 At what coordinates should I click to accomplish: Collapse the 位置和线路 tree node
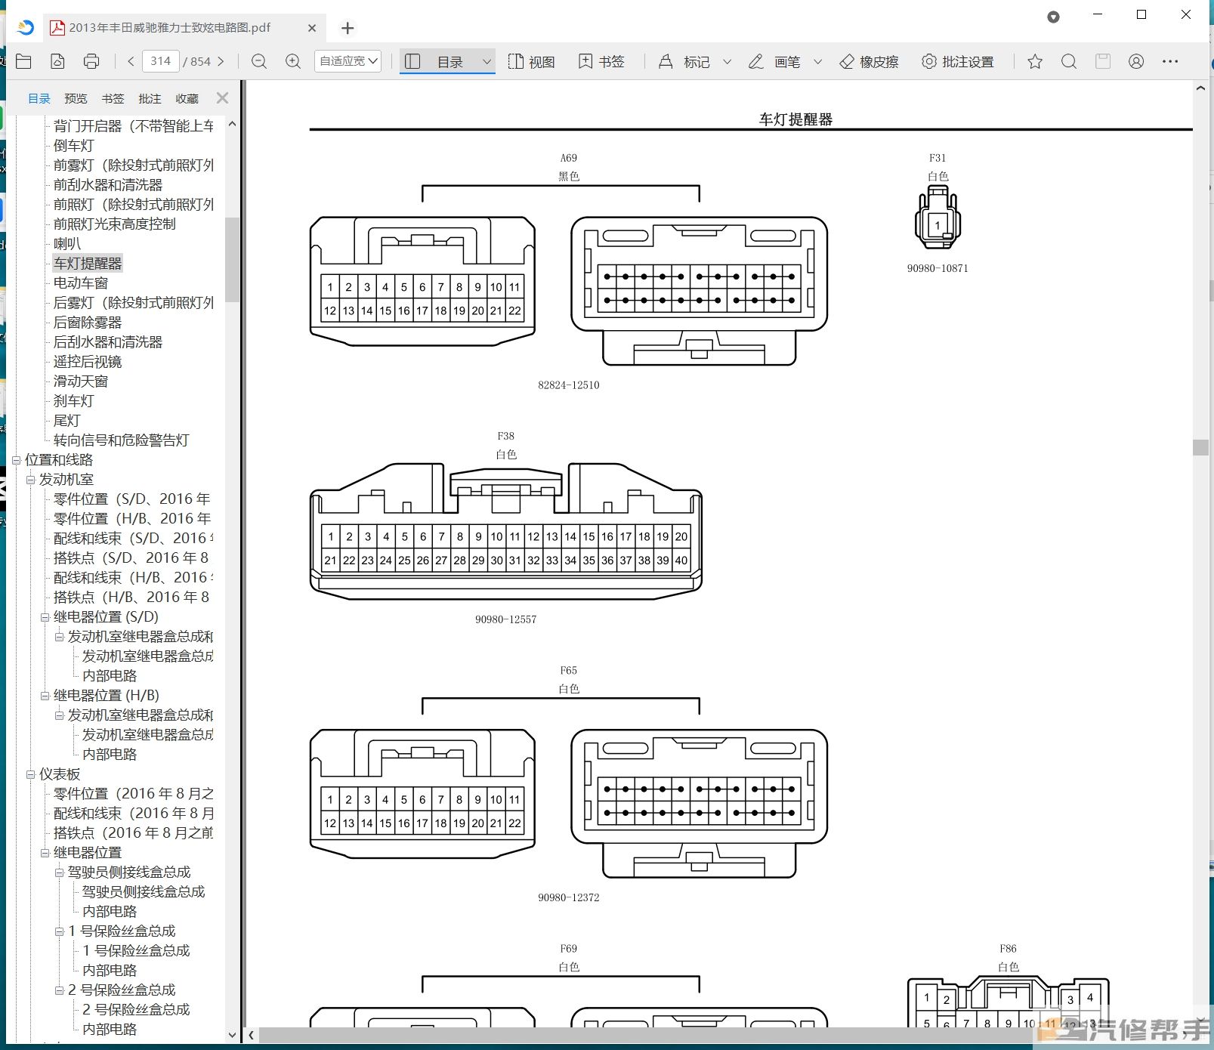(x=16, y=459)
